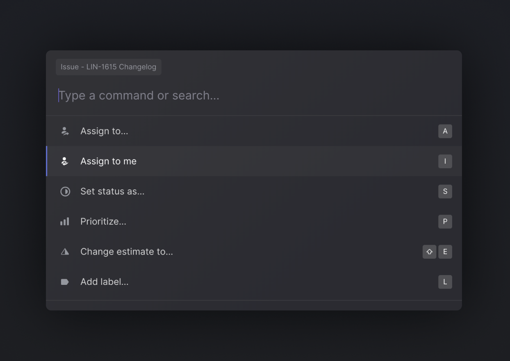
Task: Click the I shortcut key badge
Action: click(445, 161)
